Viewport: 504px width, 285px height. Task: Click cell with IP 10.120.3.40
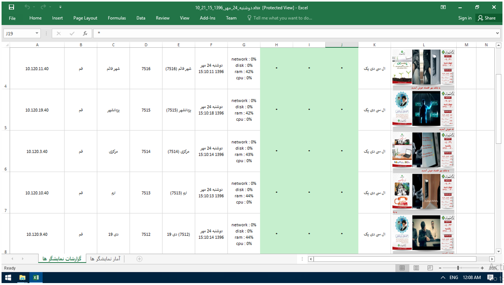[x=37, y=151]
